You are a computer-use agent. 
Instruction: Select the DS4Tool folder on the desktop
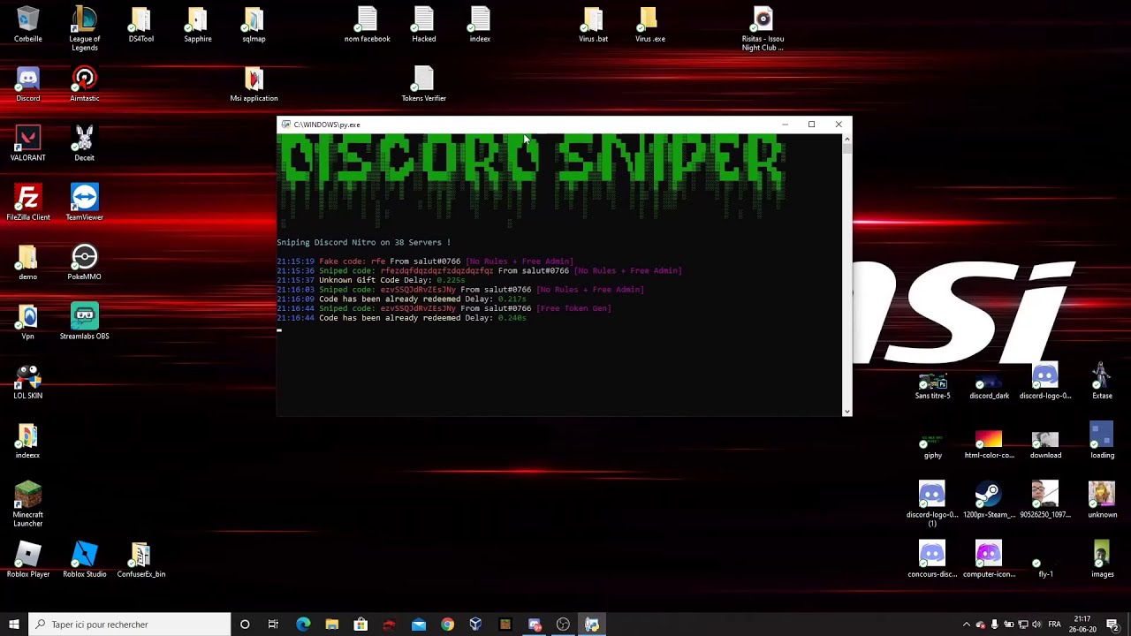[x=140, y=24]
